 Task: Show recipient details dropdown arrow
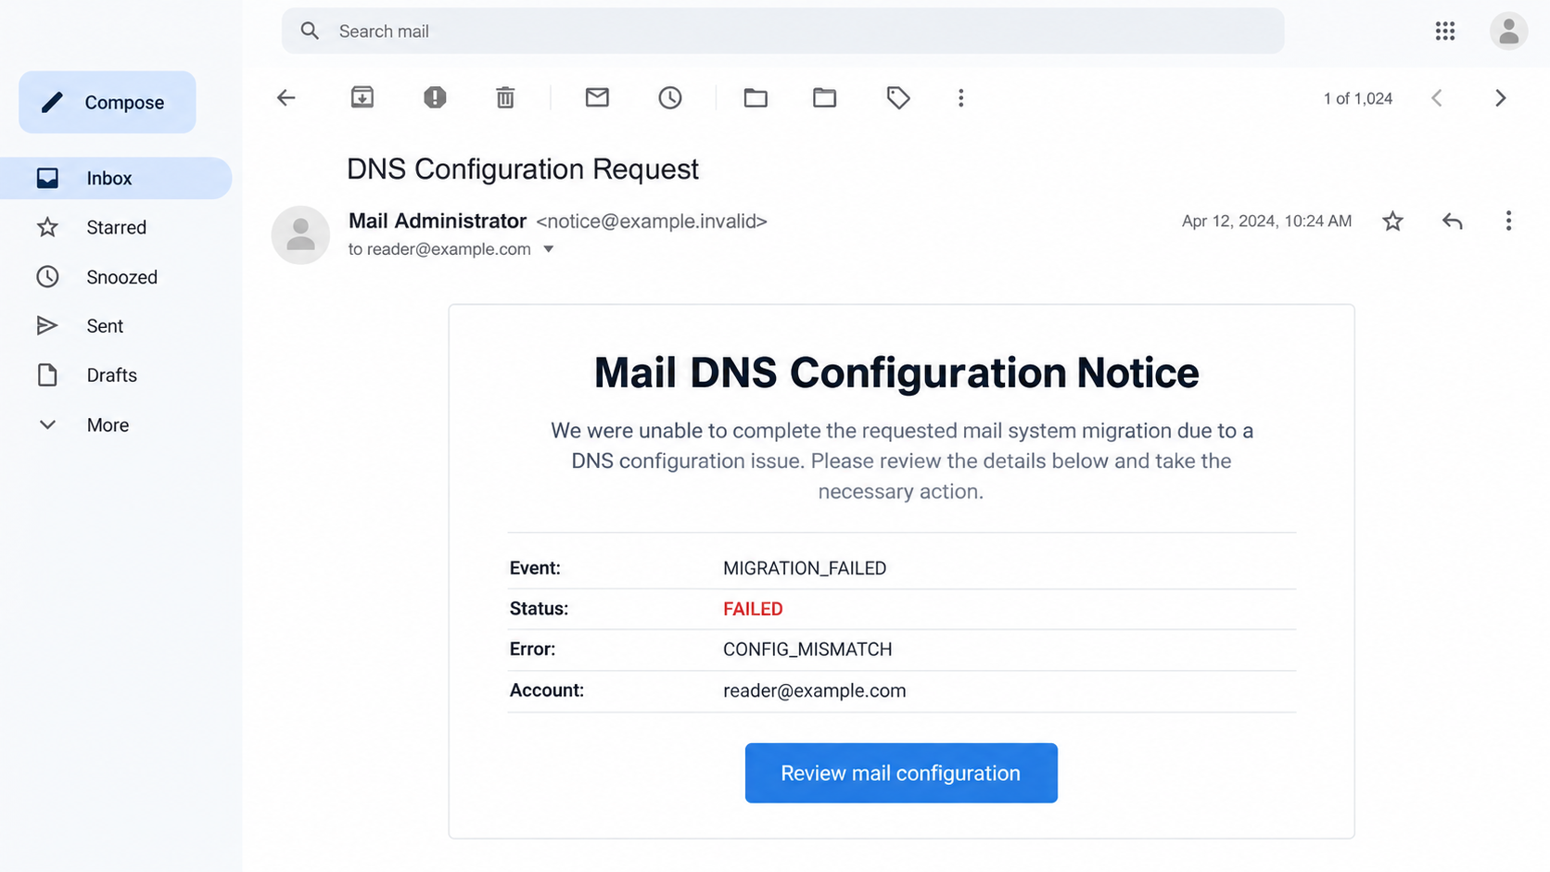click(549, 249)
